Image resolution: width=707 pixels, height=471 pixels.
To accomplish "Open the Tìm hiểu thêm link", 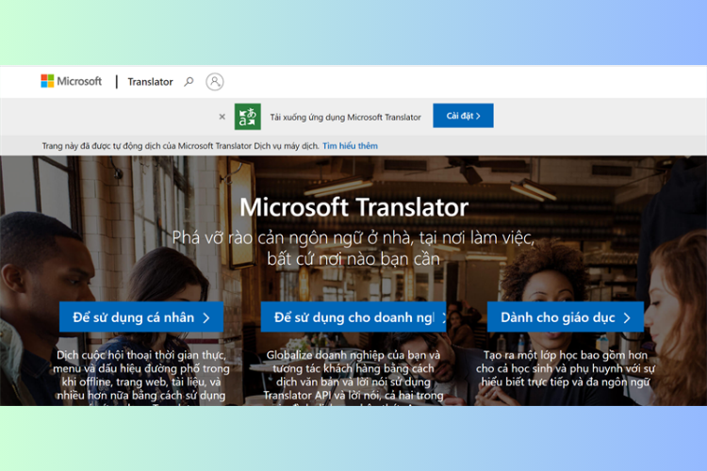I will point(350,146).
